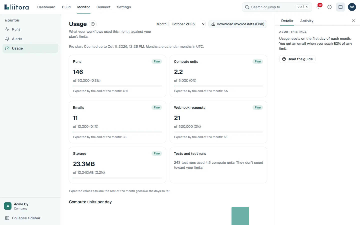This screenshot has width=360, height=225.
Task: Open Settings in the top navigation
Action: [x=124, y=7]
